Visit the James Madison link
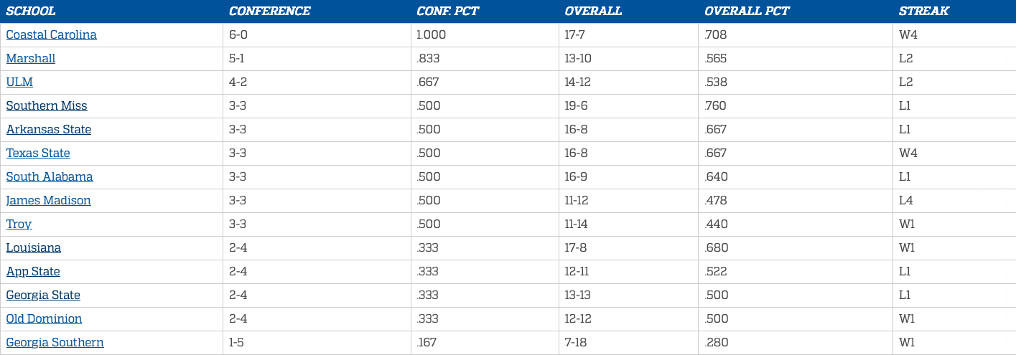The width and height of the screenshot is (1016, 355). coord(49,200)
